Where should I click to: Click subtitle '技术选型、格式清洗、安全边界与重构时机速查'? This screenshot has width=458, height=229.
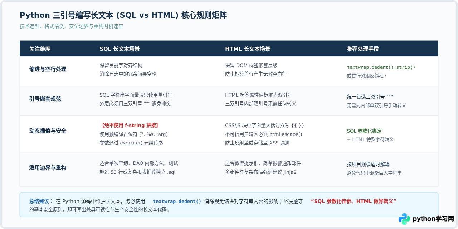point(72,26)
